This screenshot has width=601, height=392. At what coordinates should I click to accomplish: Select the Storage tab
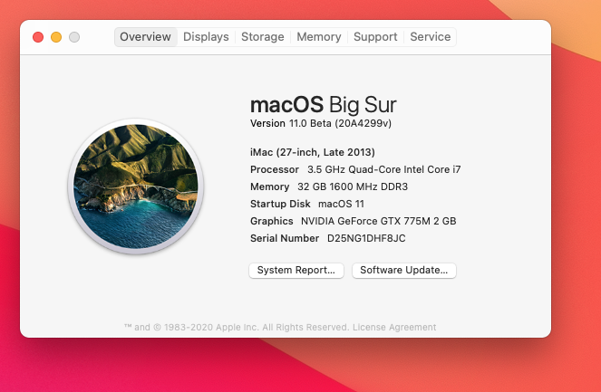263,37
